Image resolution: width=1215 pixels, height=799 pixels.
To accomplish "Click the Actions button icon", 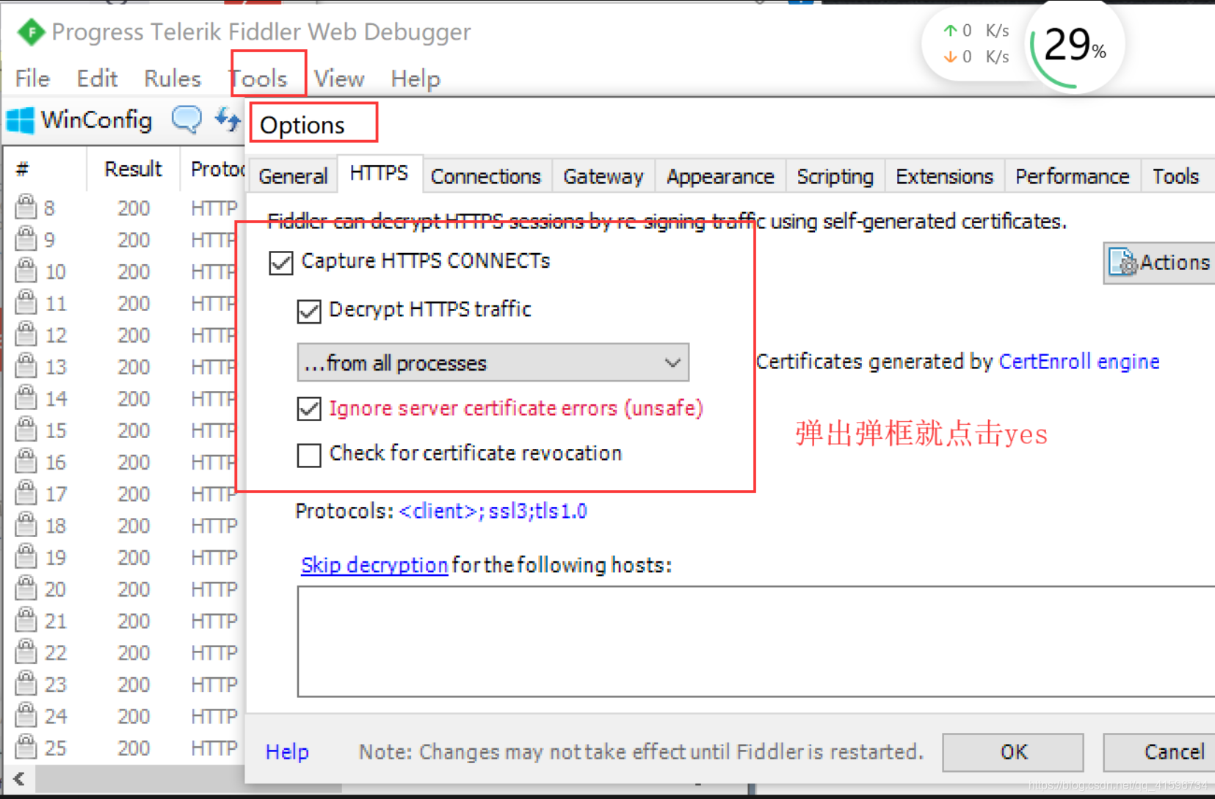I will 1122,262.
